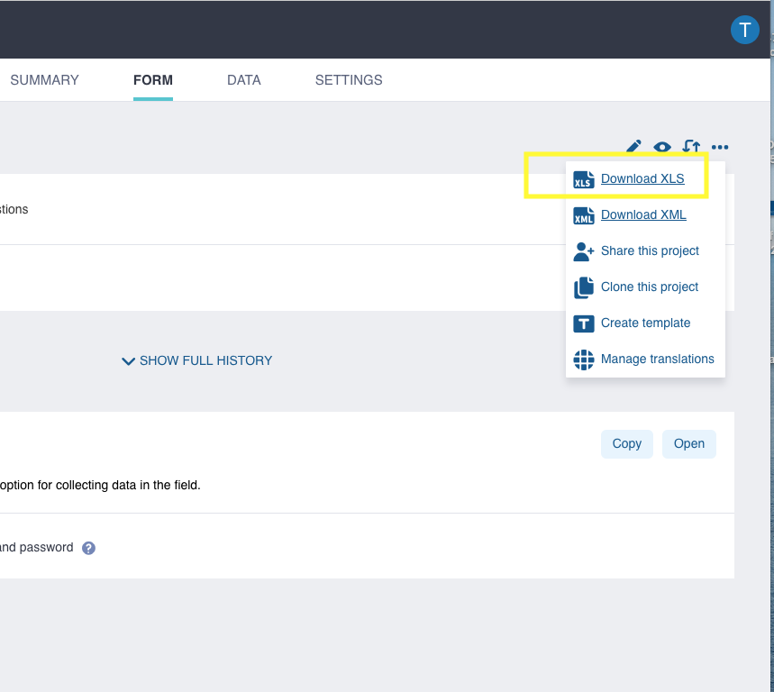Click the create template T icon
Screen dimensions: 774x692
click(584, 323)
